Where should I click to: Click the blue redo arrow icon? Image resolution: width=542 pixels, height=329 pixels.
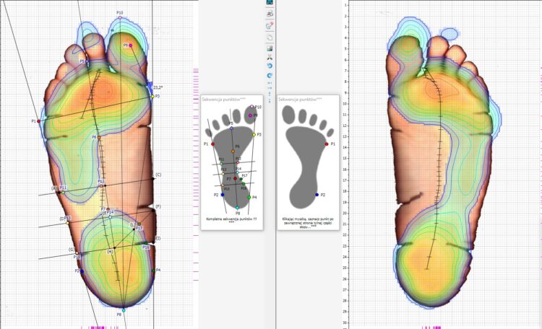pyautogui.click(x=270, y=75)
